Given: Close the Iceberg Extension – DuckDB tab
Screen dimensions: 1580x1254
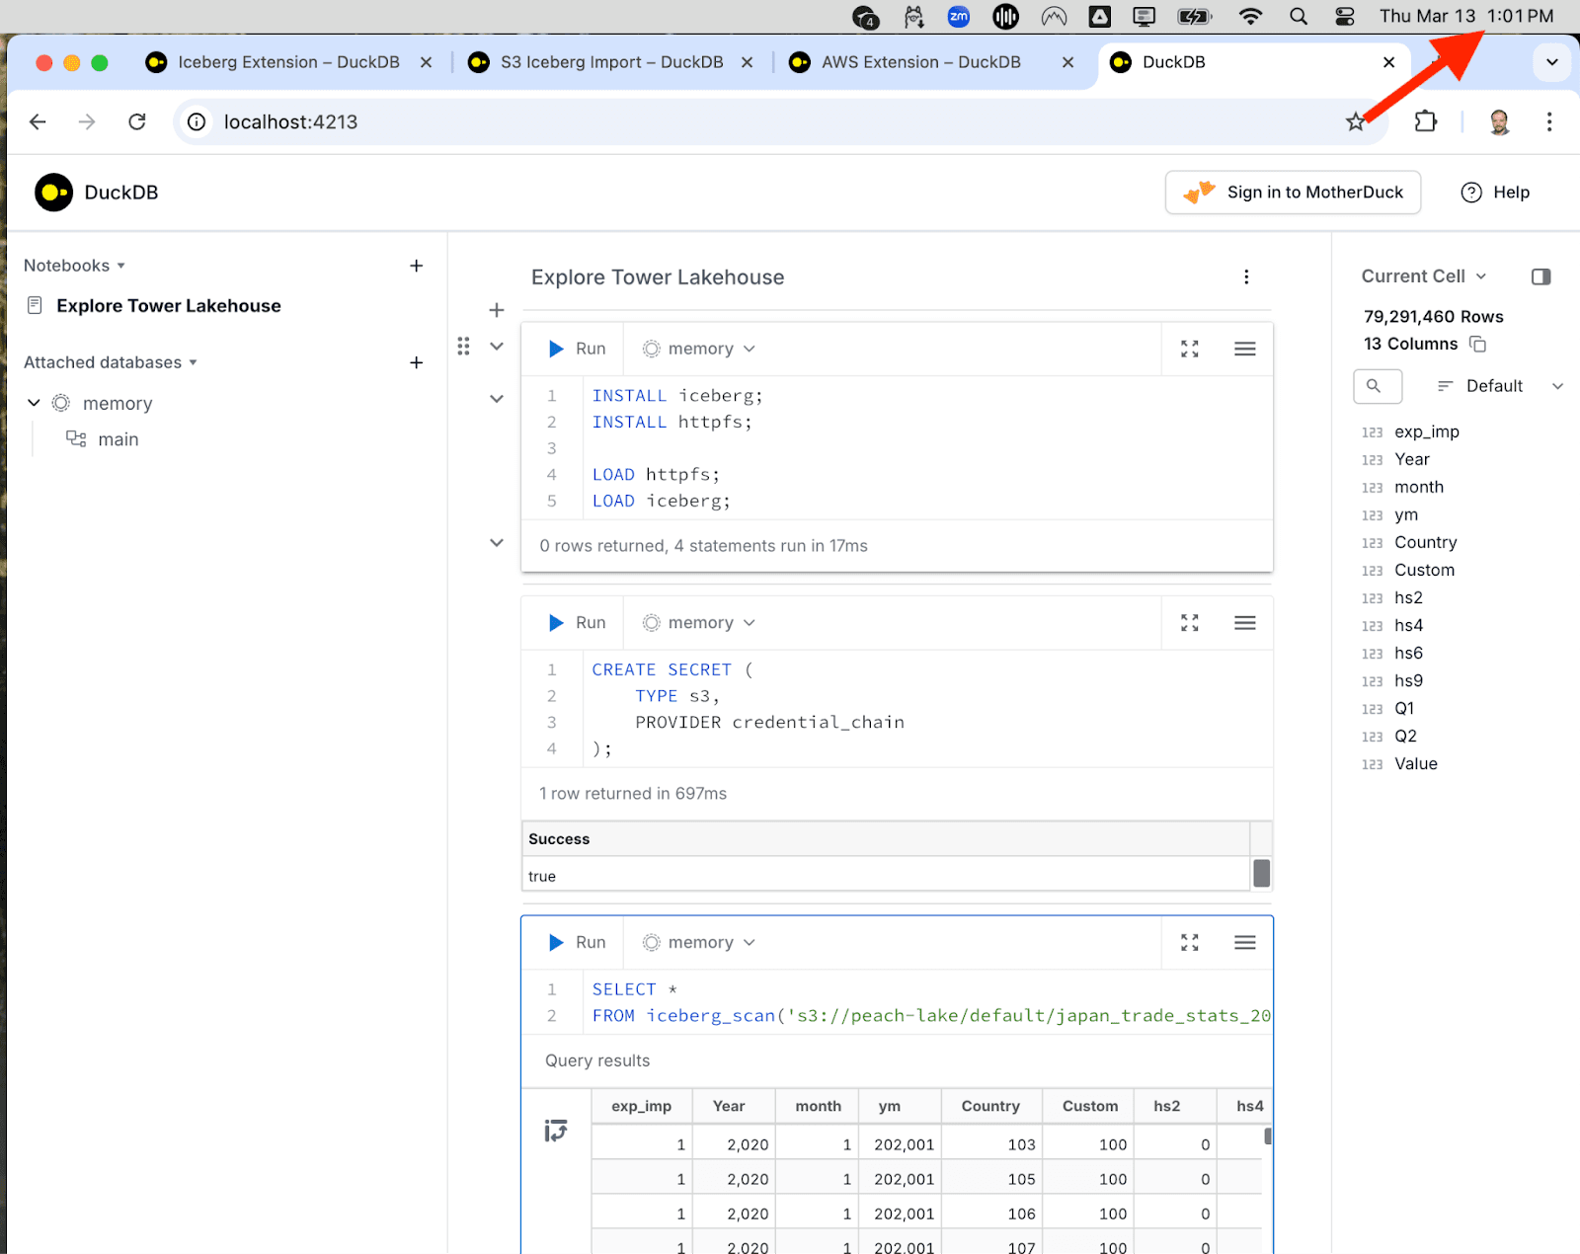Looking at the screenshot, I should coord(426,62).
